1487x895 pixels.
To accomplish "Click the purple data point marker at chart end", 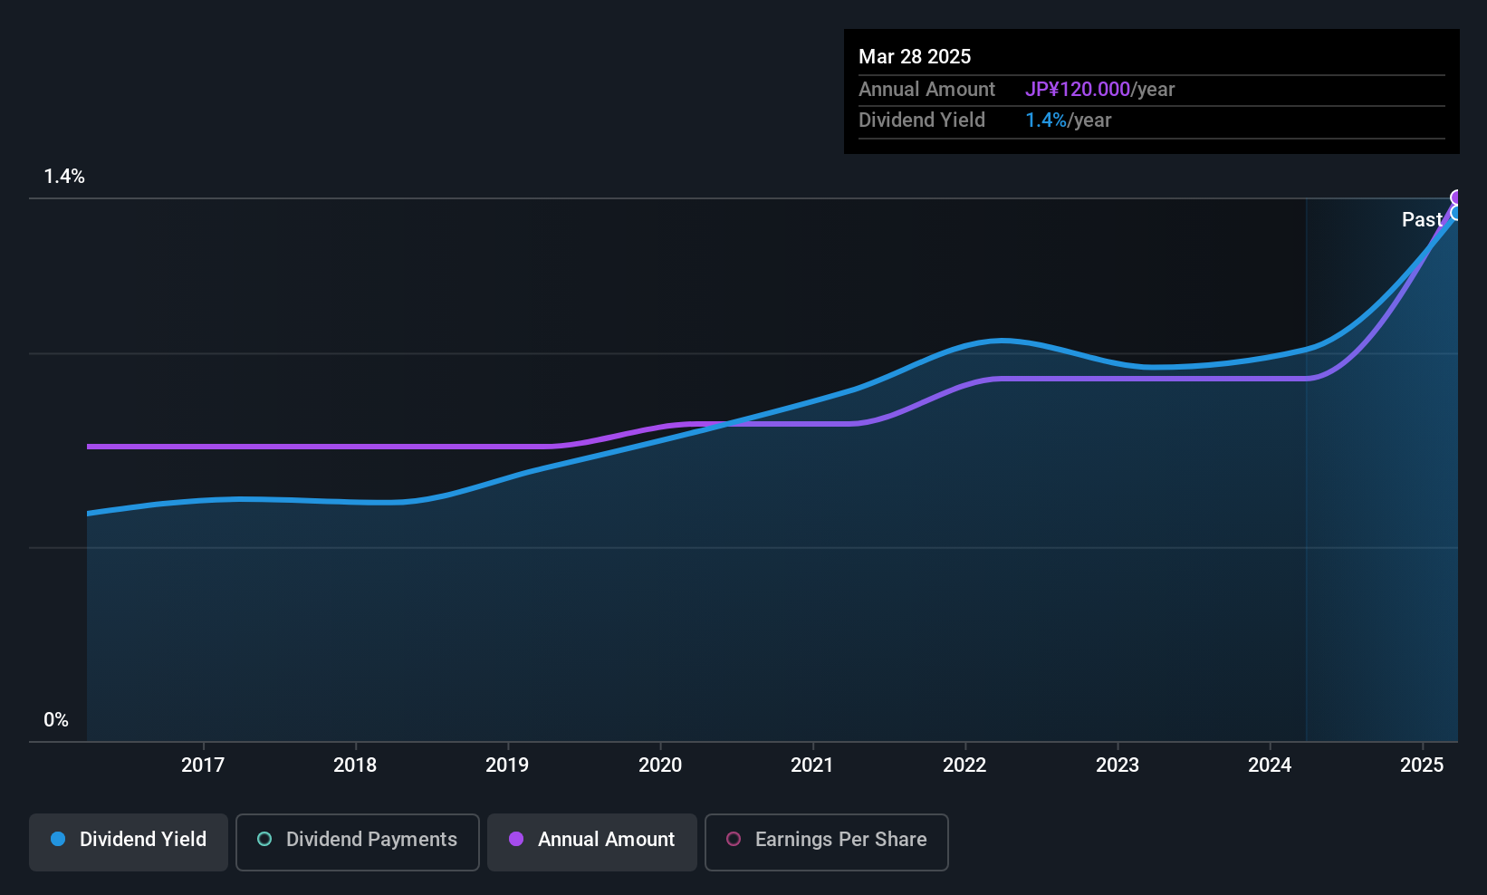I will pyautogui.click(x=1457, y=197).
